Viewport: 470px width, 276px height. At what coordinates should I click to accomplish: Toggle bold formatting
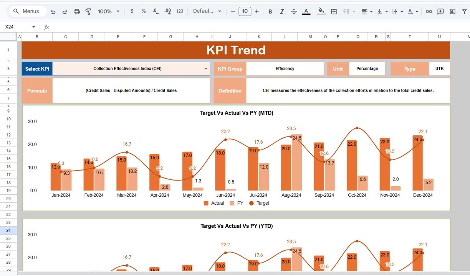pyautogui.click(x=270, y=11)
